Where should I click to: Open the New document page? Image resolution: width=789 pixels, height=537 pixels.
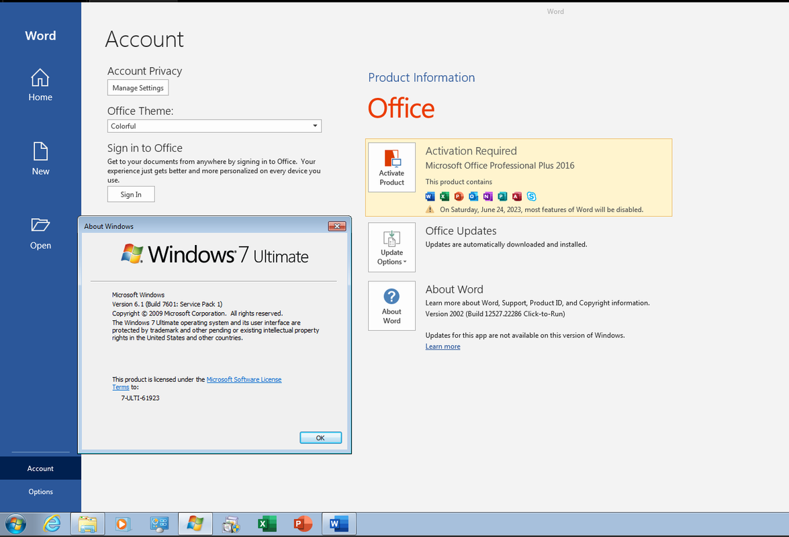pyautogui.click(x=40, y=159)
